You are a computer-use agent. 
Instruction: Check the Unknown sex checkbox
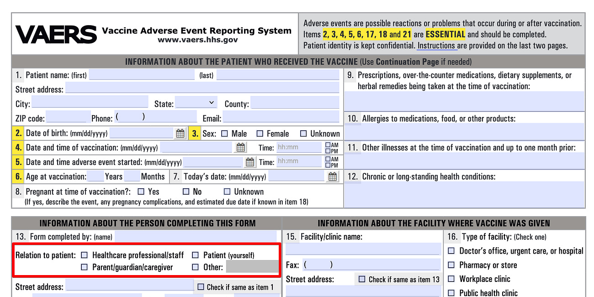tap(303, 133)
